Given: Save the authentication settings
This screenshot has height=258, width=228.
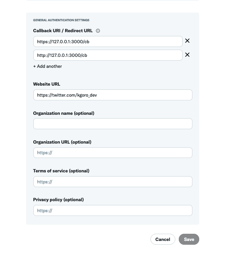Looking at the screenshot, I should [189, 239].
